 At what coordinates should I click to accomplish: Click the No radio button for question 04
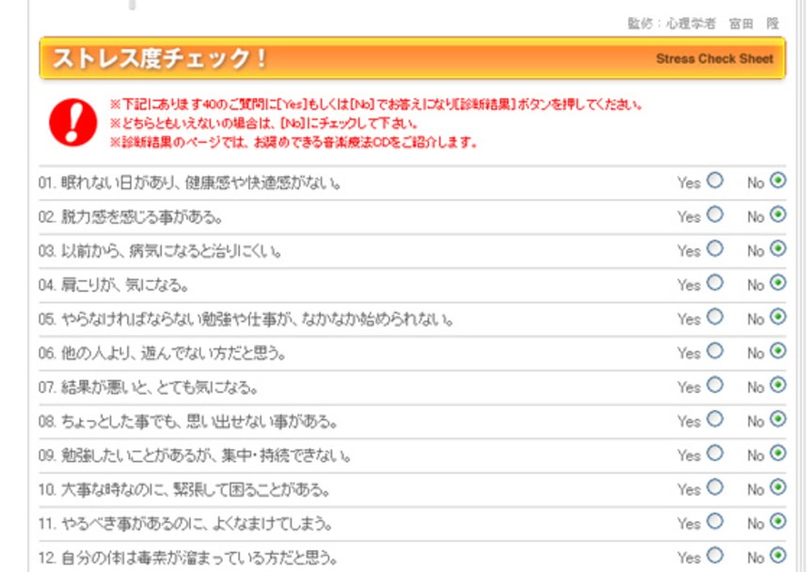pos(778,282)
